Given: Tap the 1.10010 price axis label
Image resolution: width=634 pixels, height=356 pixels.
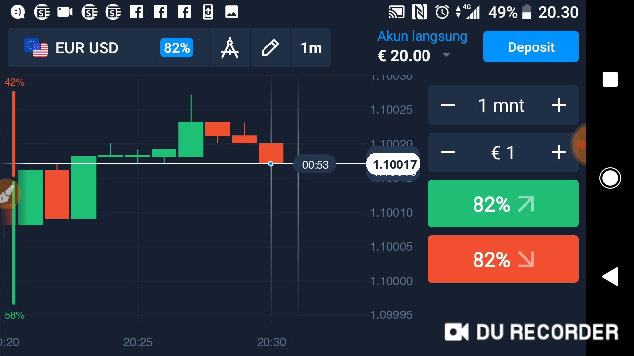Looking at the screenshot, I should point(391,212).
